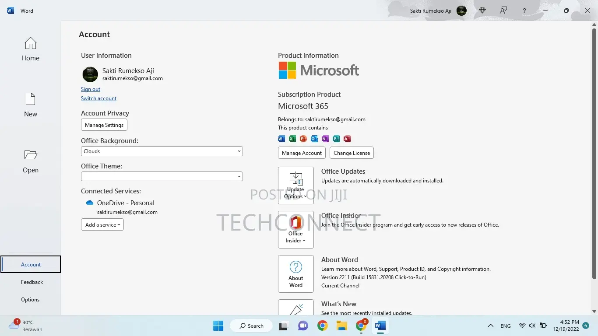This screenshot has width=598, height=336.
Task: Click the vertical scrollbar thumb
Action: pos(594,153)
